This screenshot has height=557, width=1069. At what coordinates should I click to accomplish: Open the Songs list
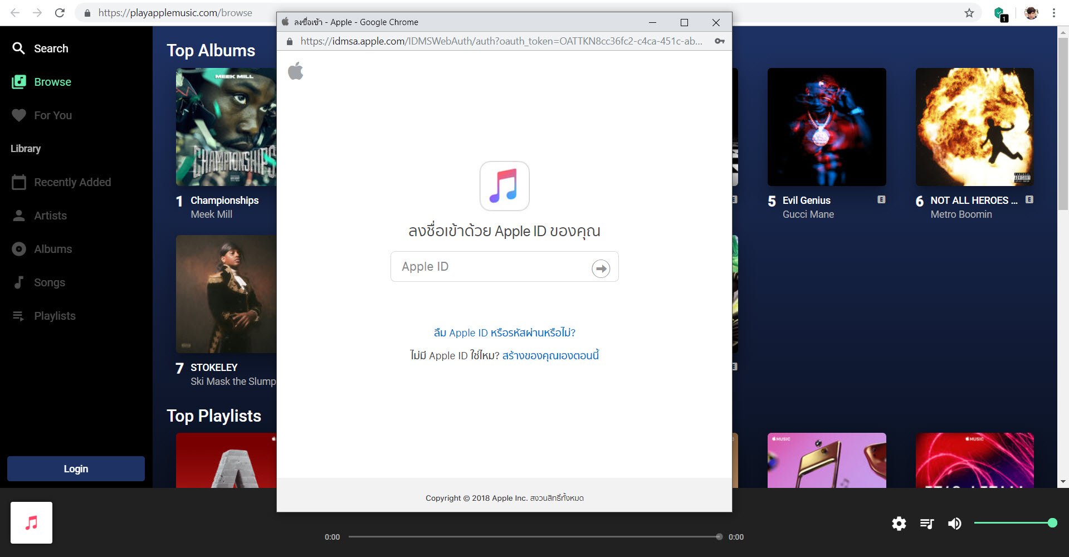(x=49, y=282)
